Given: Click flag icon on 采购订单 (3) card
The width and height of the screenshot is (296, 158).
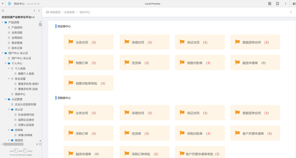Looking at the screenshot, I should coord(71,133).
